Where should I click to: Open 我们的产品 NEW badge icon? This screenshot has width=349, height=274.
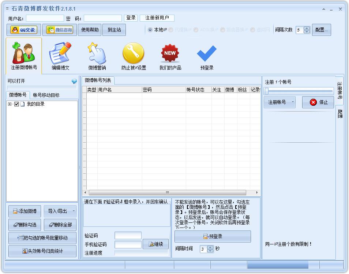click(170, 56)
